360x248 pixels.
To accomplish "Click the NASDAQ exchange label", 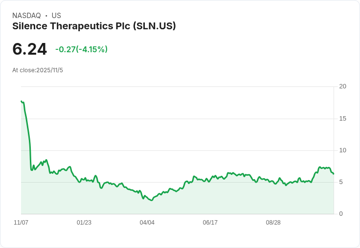I will point(26,16).
